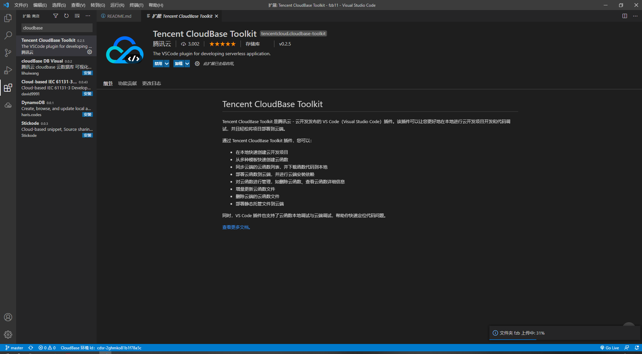Install the cloudBase DB Visual extension
Viewport: 642px width, 354px height.
click(x=88, y=73)
